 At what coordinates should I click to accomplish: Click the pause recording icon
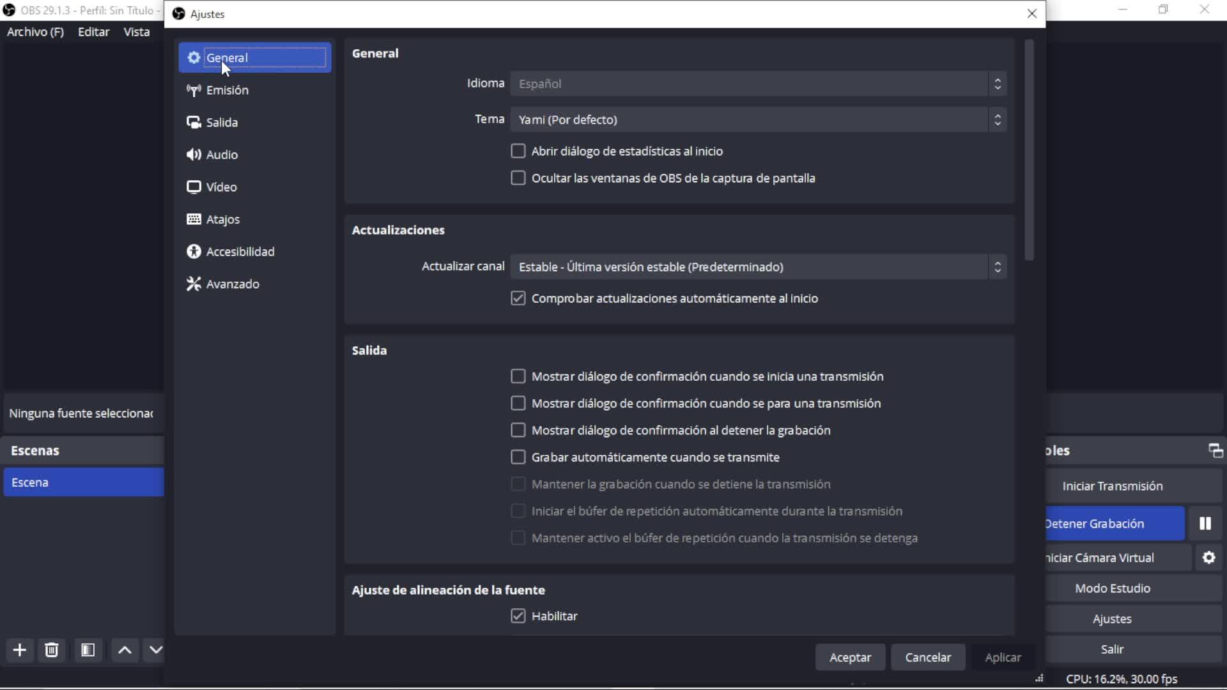click(x=1205, y=523)
